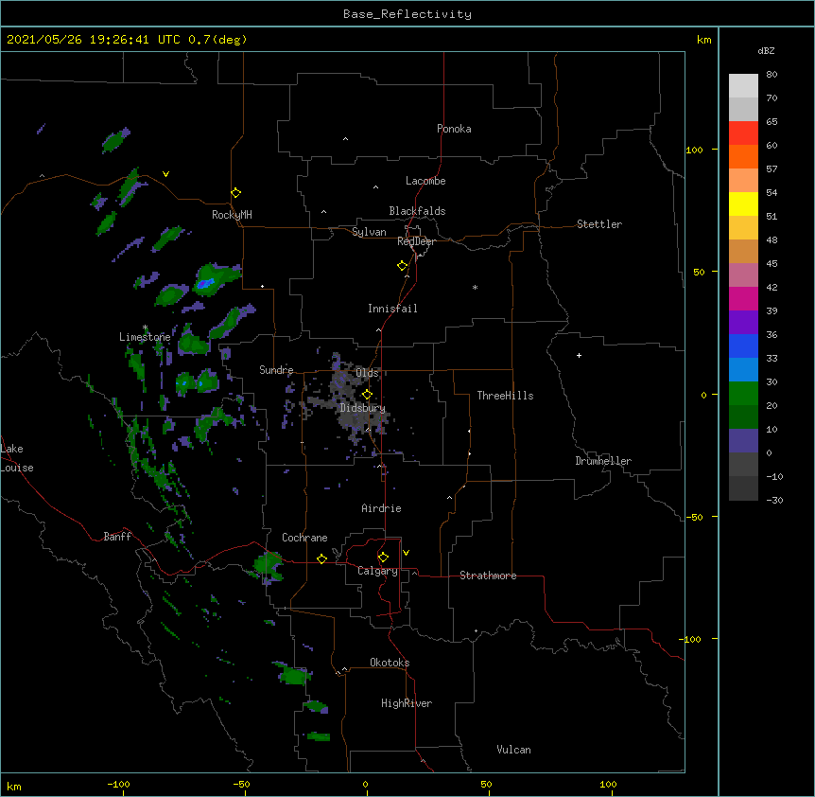Click the white plus marker north of Drumheller
This screenshot has height=797, width=815.
coord(579,355)
